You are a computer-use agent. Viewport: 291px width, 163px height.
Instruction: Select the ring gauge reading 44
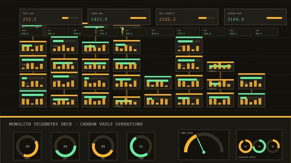pyautogui.click(x=65, y=146)
